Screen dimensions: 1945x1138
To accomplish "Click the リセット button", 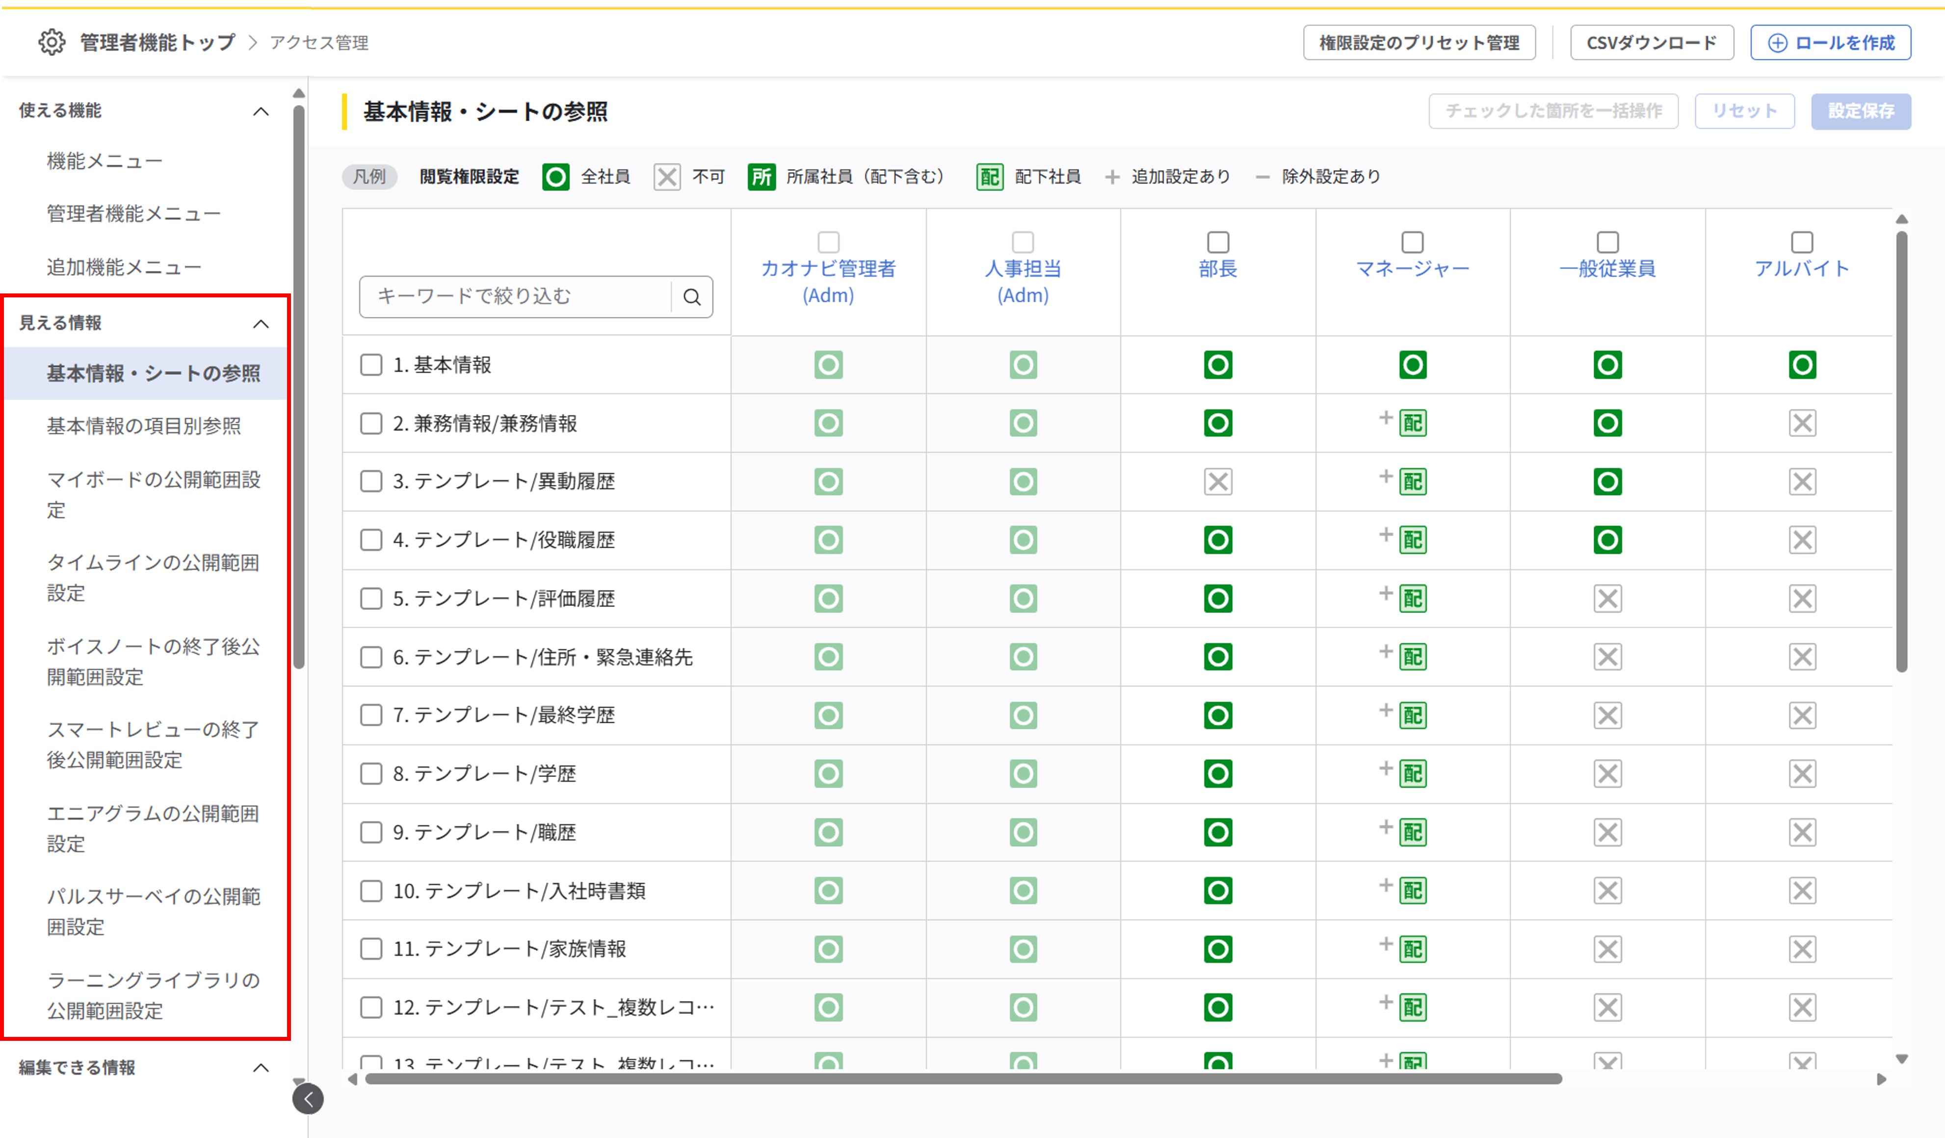I will pos(1744,111).
